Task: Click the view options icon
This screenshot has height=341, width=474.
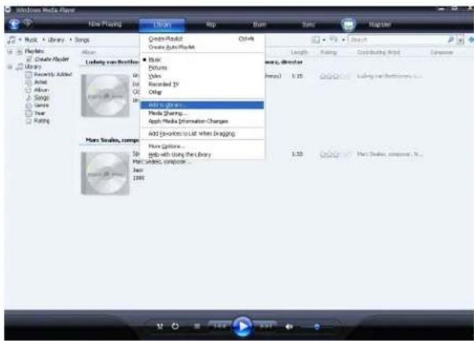Action: (334, 39)
